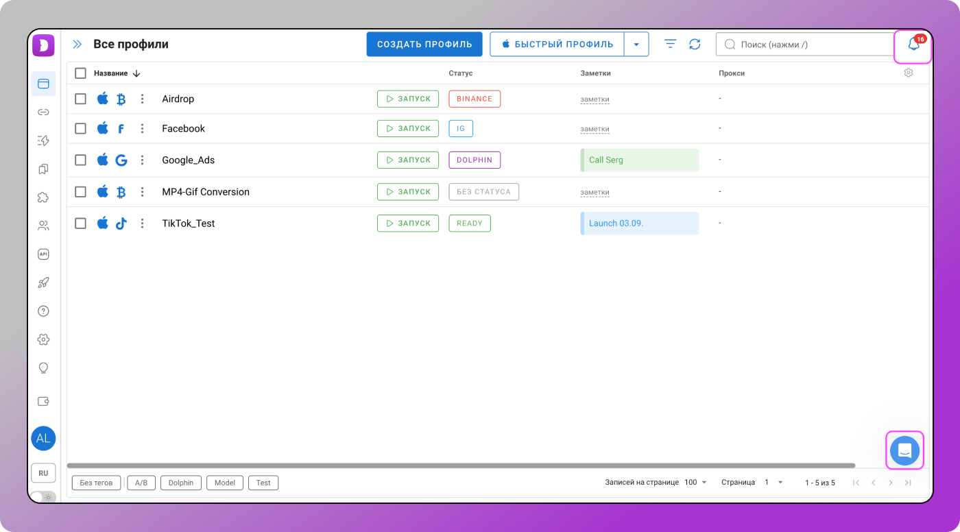Open the API section in sidebar
This screenshot has width=960, height=532.
(43, 254)
